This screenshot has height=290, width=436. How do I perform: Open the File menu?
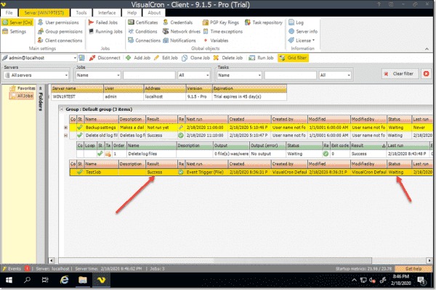(x=9, y=13)
